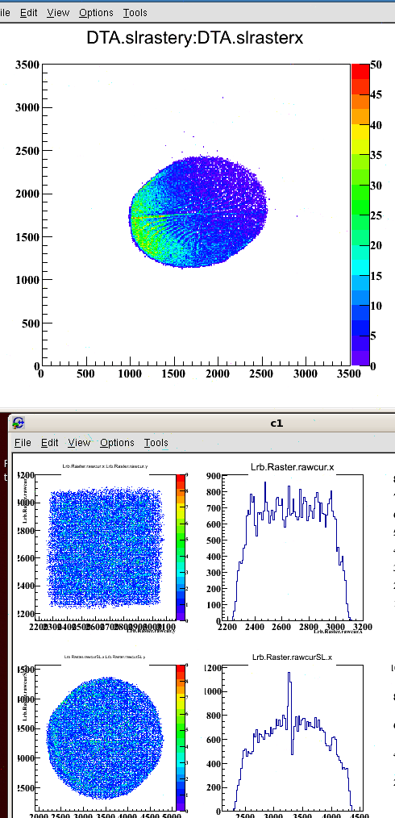The image size is (395, 818).
Task: Select the circular raster scatter plot pad
Action: [x=106, y=737]
